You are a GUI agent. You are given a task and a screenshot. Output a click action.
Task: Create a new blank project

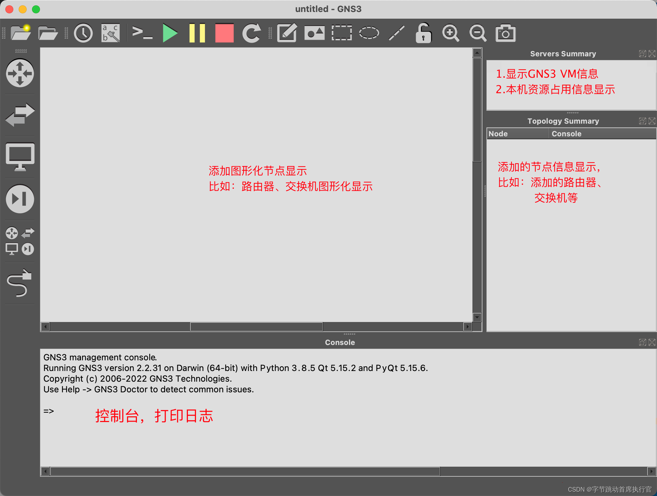[x=21, y=33]
